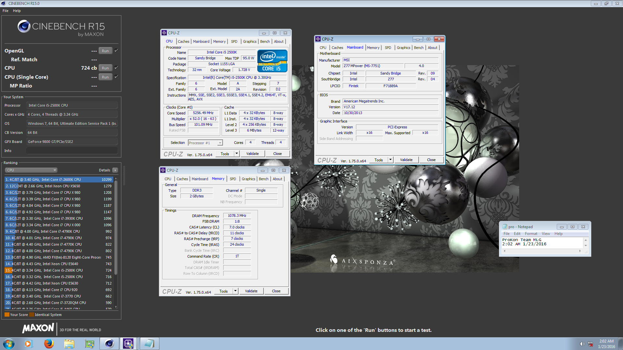Image resolution: width=623 pixels, height=350 pixels.
Task: Open Windows Explorer folder icon in taskbar
Action: click(x=69, y=344)
